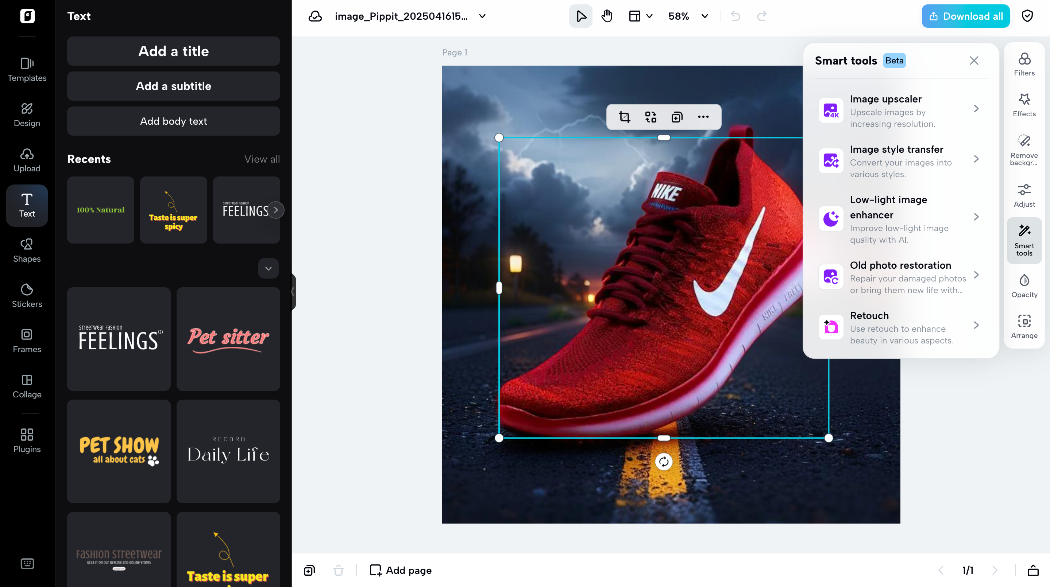Open the file name dropdown at the top

(482, 16)
